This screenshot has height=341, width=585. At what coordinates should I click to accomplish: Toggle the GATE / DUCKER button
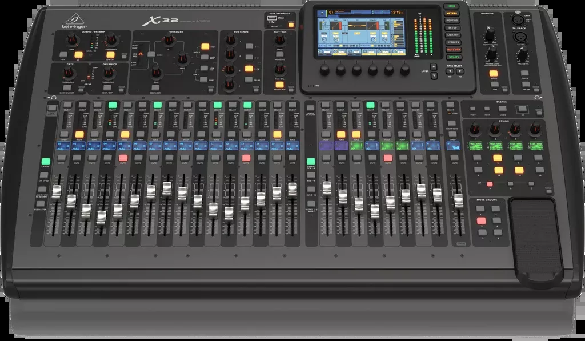tap(67, 88)
